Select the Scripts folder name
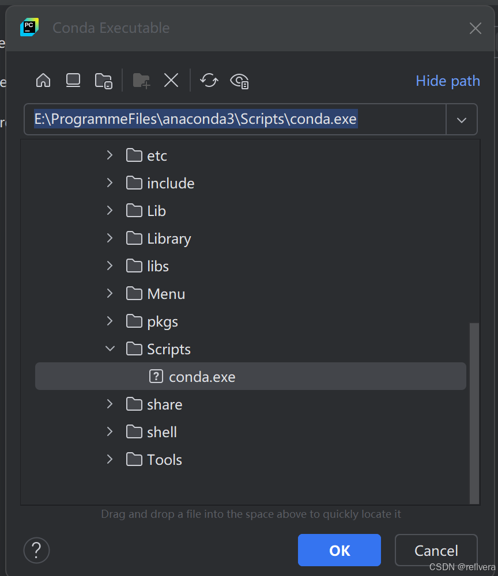The image size is (498, 576). [169, 350]
